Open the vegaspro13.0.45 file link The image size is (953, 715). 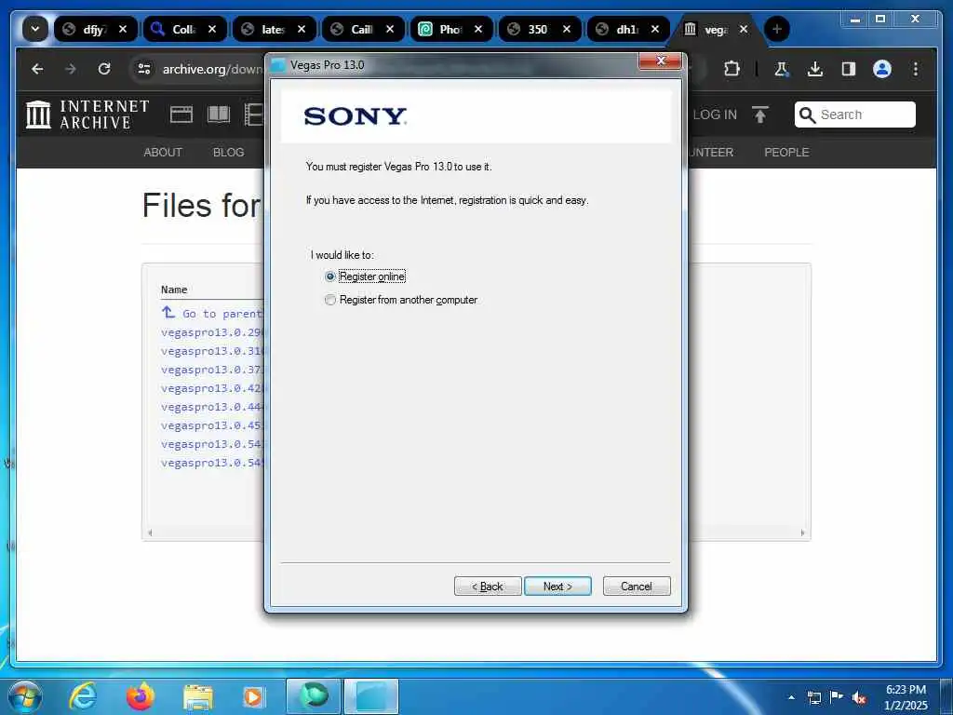click(x=212, y=425)
